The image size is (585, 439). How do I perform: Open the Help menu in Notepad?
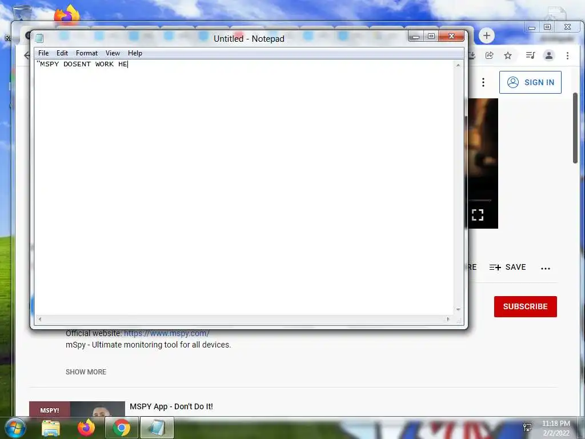pos(135,53)
